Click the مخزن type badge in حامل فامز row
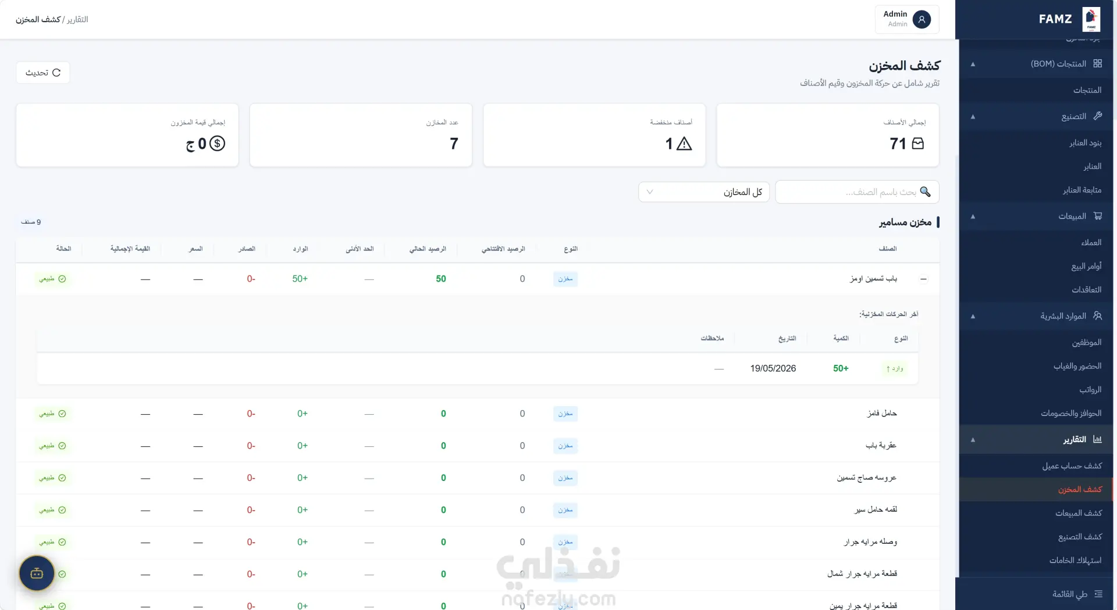The height and width of the screenshot is (610, 1117). (x=565, y=414)
